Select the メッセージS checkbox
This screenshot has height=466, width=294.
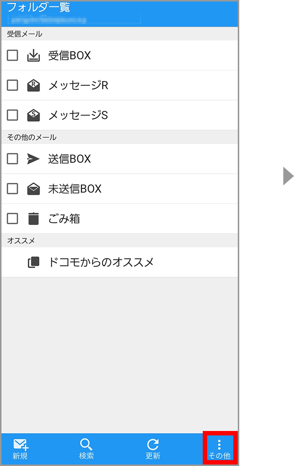pyautogui.click(x=12, y=115)
